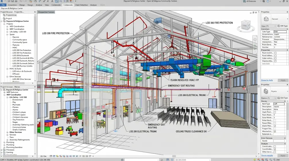Click the Projesnmes folder icon
This screenshot has width=289, height=161.
(4, 15)
